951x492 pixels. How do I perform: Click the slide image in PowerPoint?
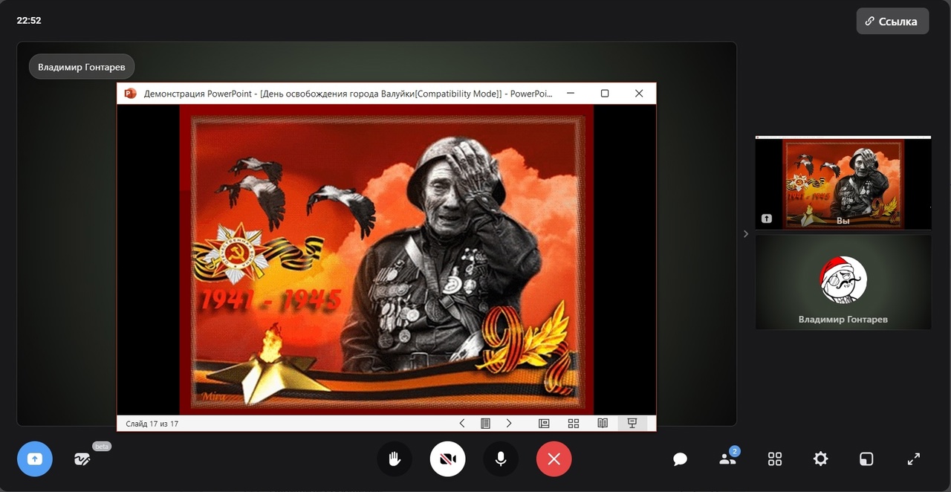click(x=386, y=259)
